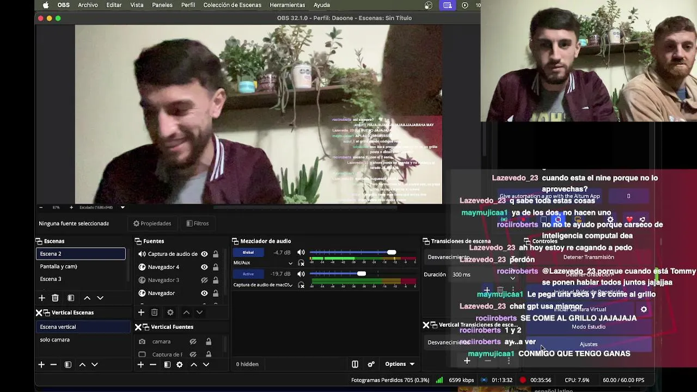Screen dimensions: 697x392
Task: Toggle mixer vertical layout icon
Action: tap(355, 364)
